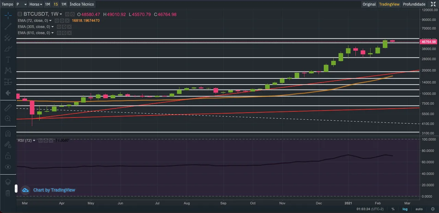Collapse the legend with the box icon beside BTCUSDT
Screen dimensions: 439x213
coord(20,14)
